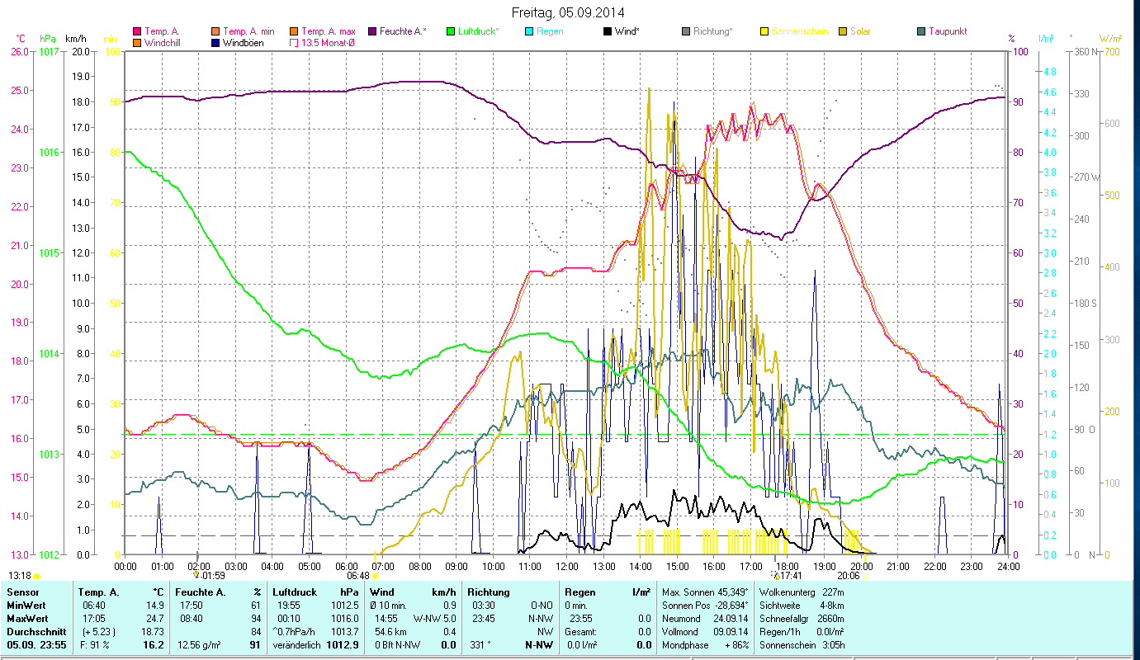Toggle the 13.5 Monat-Ø legend checkbox
This screenshot has height=660, width=1140.
click(x=293, y=43)
